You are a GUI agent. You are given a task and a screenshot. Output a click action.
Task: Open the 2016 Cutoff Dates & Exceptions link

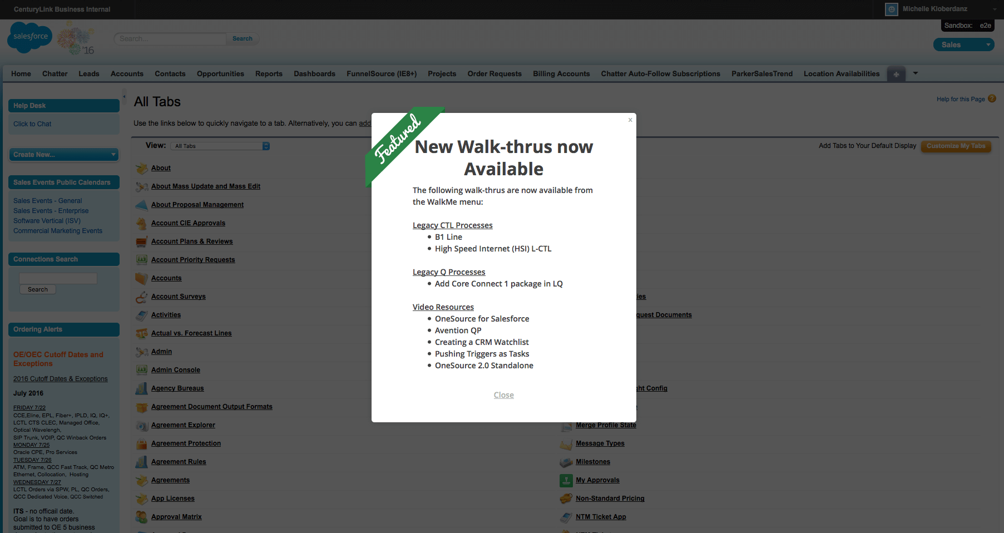[61, 379]
